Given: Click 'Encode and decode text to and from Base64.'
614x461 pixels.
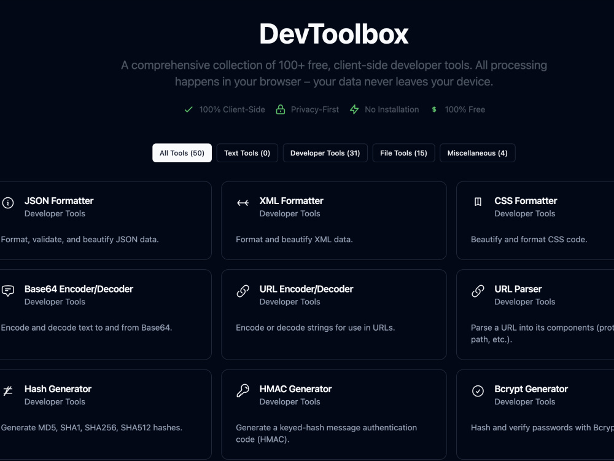Looking at the screenshot, I should [87, 328].
